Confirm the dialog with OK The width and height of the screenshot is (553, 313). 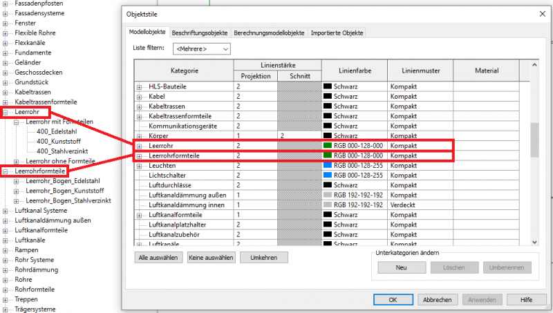coord(392,300)
